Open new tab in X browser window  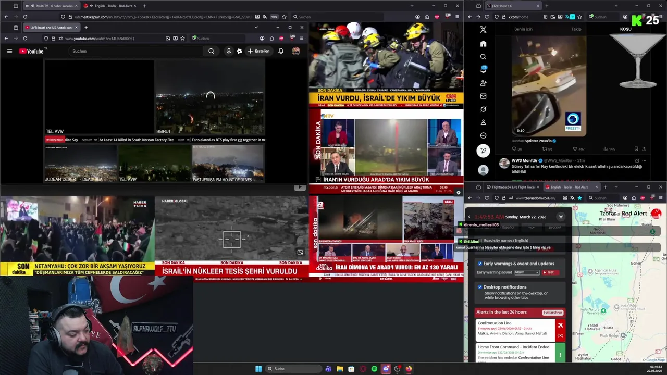(x=547, y=6)
